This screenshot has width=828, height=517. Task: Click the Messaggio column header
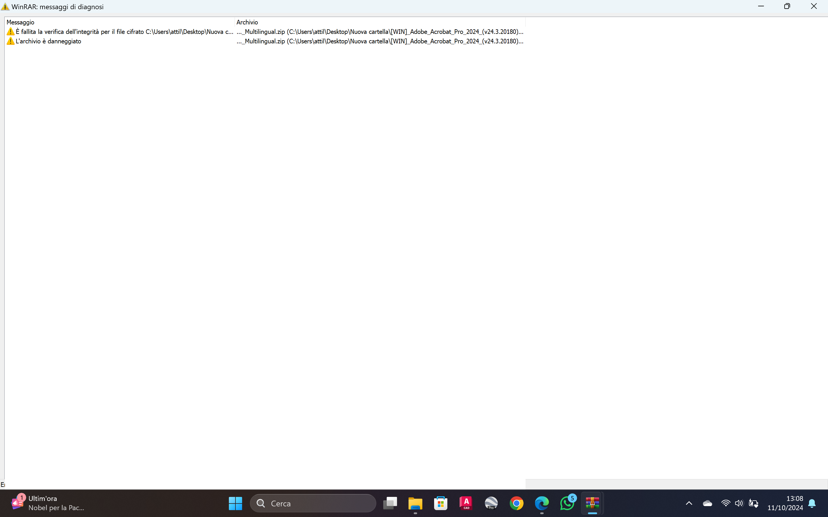click(20, 22)
